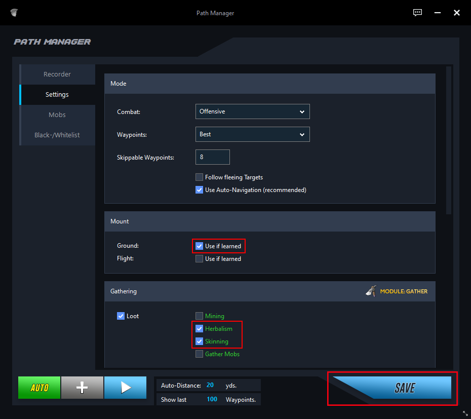Close the Path Manager window
471x419 pixels.
coord(456,13)
